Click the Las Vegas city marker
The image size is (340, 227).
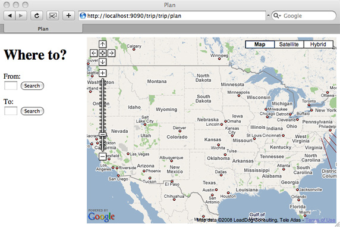(128, 154)
